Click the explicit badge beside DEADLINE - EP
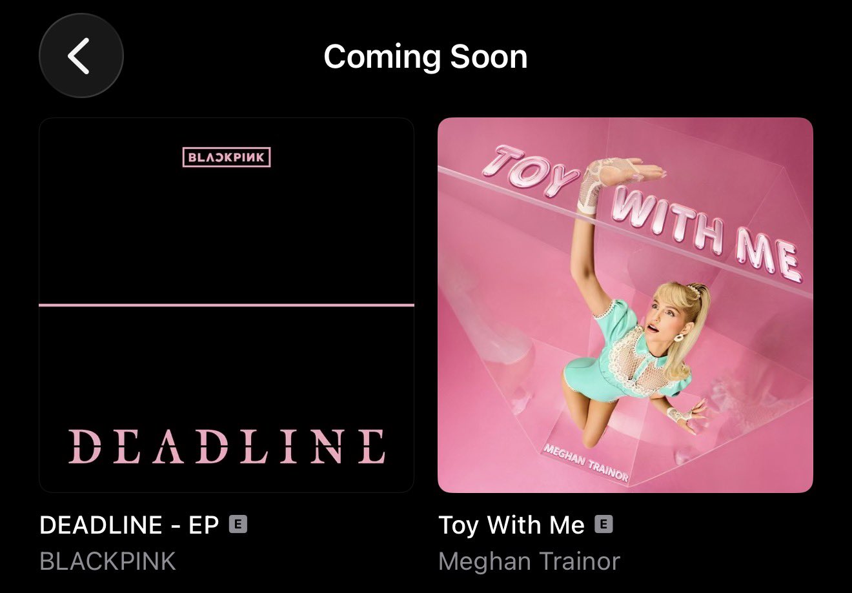Screen dimensions: 852x593 click(x=238, y=525)
